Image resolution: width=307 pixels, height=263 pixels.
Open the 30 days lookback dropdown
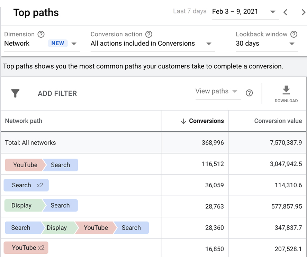[267, 44]
